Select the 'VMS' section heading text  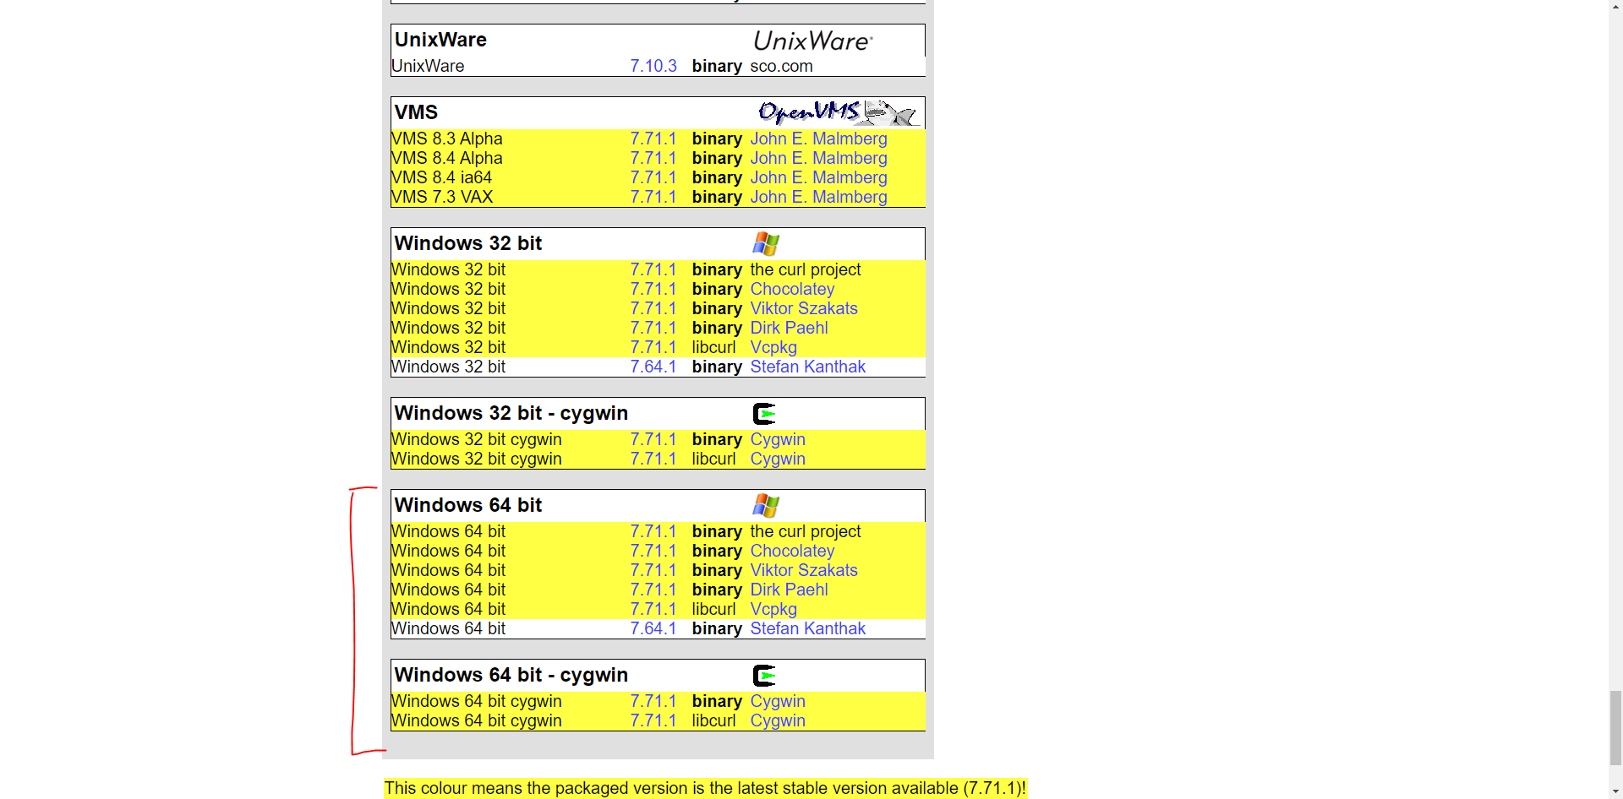[416, 112]
